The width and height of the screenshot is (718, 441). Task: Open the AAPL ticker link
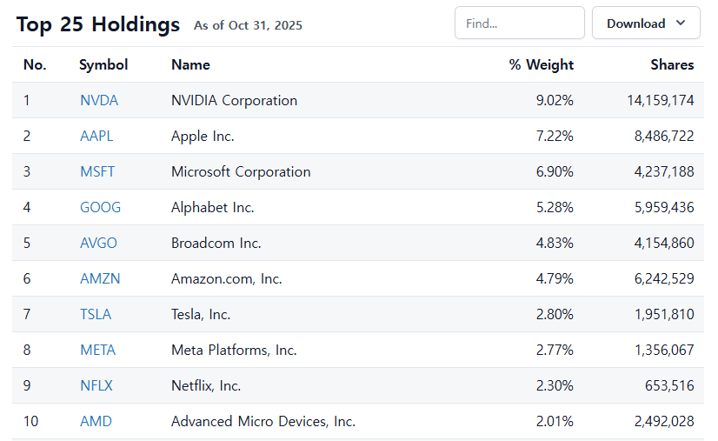tap(96, 136)
